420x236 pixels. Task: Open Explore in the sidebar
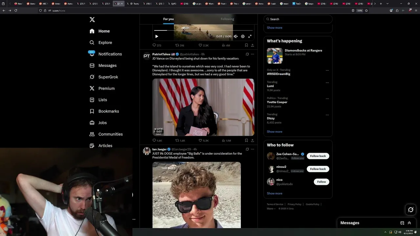coord(101,43)
